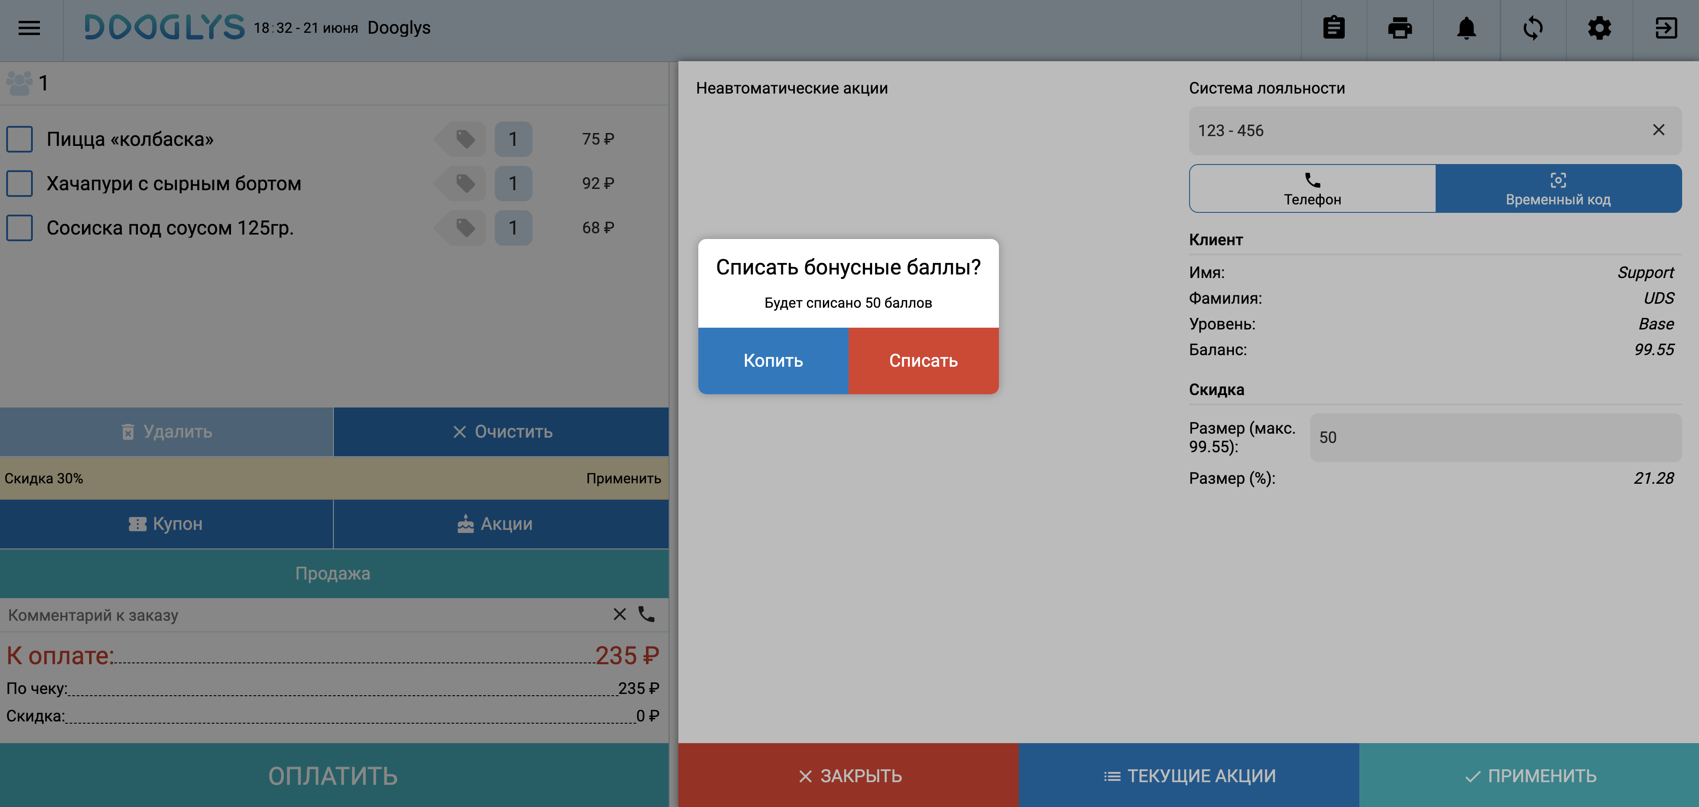Focus the discount size field with 50

coord(1495,438)
